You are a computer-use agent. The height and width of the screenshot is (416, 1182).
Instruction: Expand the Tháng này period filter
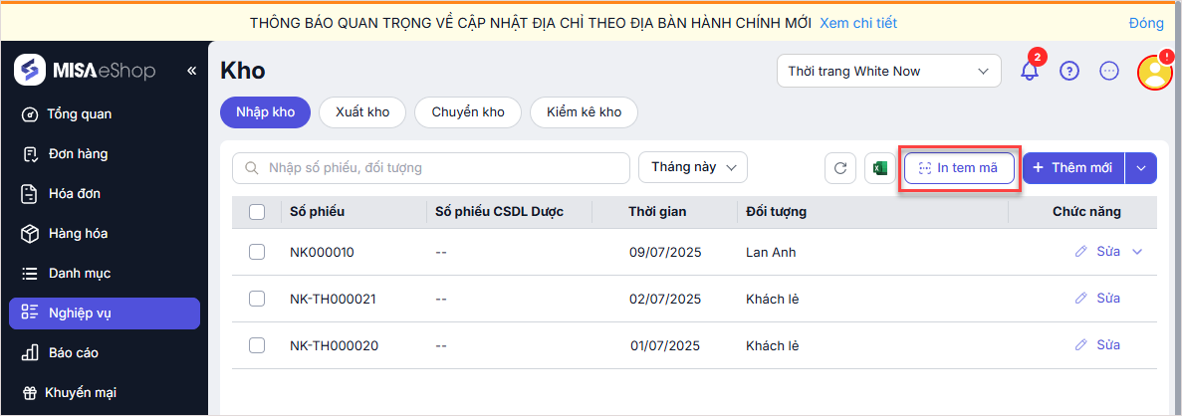[693, 168]
